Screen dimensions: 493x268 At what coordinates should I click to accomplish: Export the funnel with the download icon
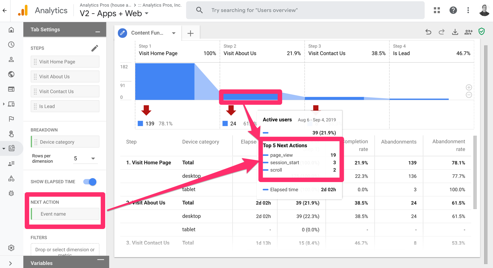[455, 32]
